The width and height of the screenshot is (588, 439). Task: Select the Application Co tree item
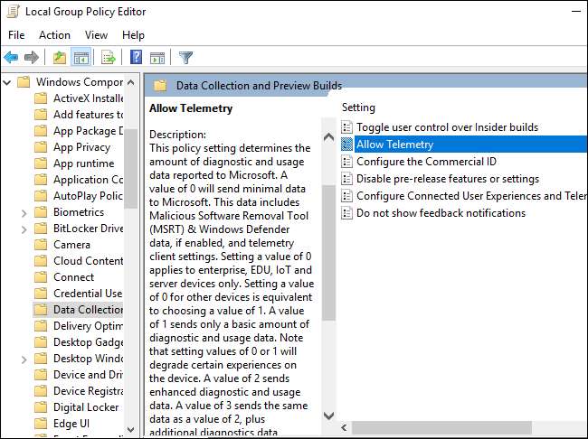[x=89, y=180]
